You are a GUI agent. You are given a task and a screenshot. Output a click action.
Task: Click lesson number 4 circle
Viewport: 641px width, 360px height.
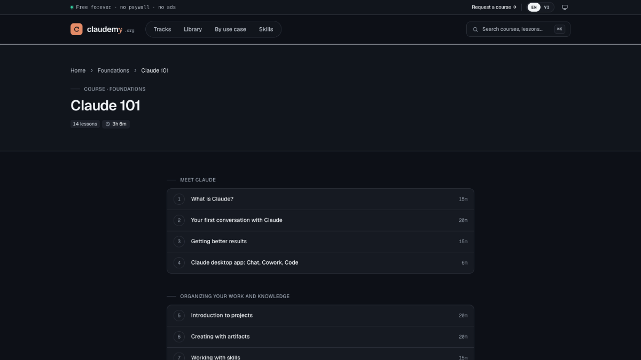coord(179,262)
